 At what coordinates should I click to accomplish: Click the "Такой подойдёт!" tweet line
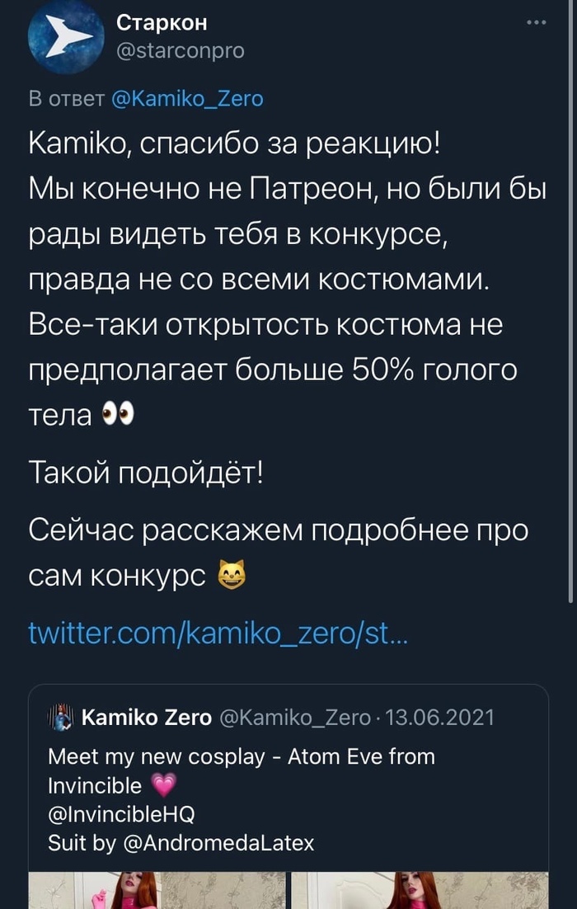[x=145, y=473]
